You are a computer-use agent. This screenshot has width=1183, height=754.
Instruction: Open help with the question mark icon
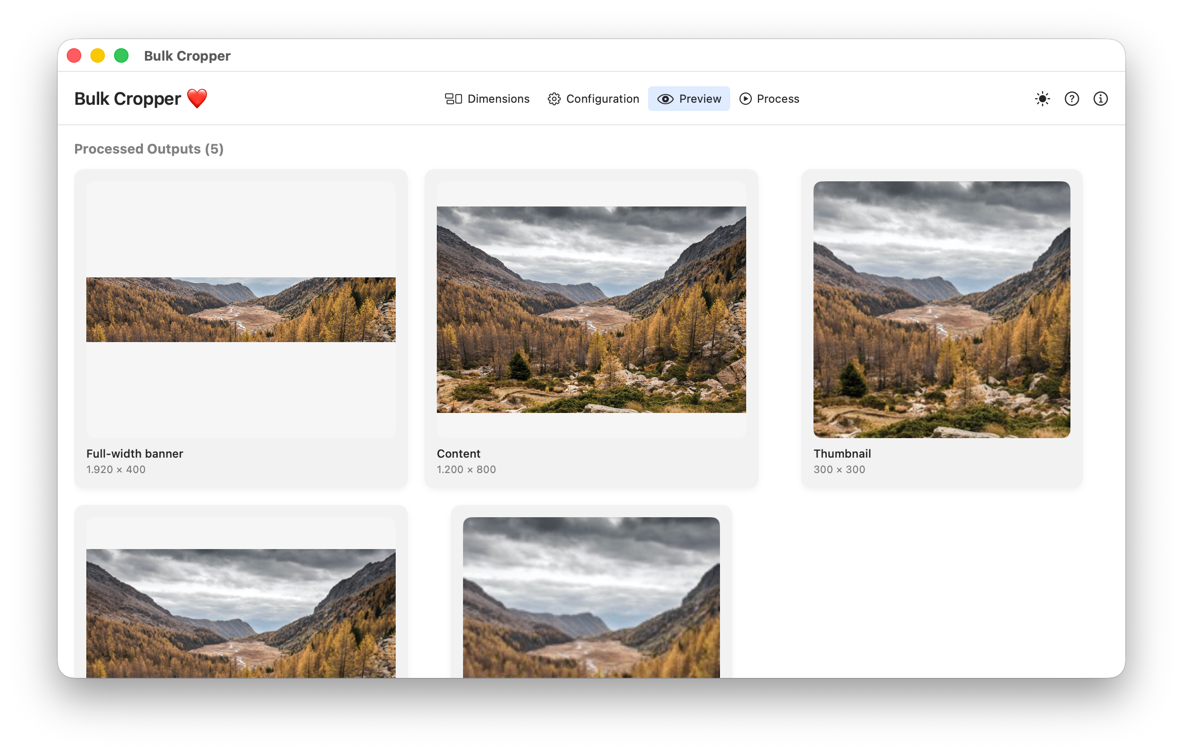click(1071, 99)
